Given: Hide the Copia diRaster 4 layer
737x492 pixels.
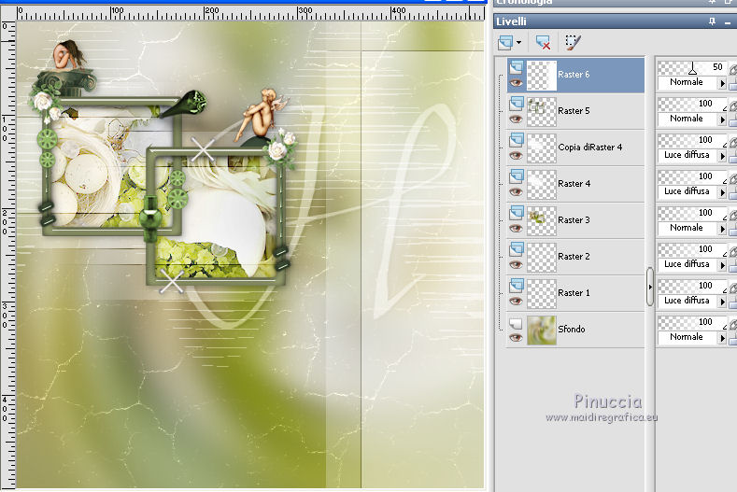Looking at the screenshot, I should (517, 156).
